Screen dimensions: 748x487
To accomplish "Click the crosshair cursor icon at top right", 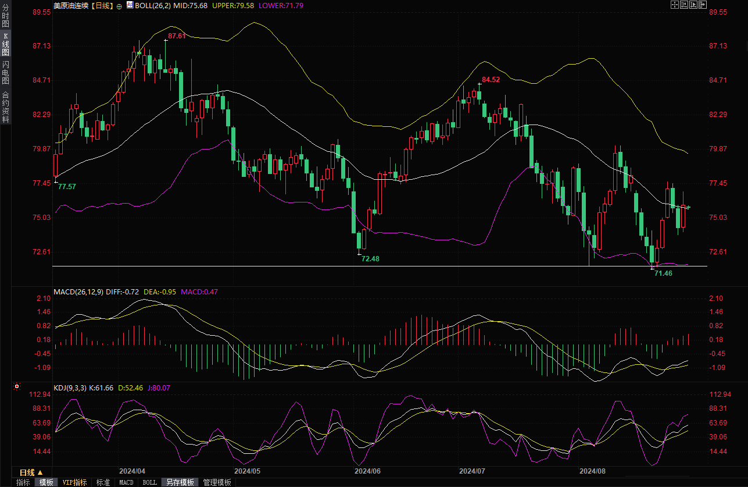I will [x=675, y=5].
